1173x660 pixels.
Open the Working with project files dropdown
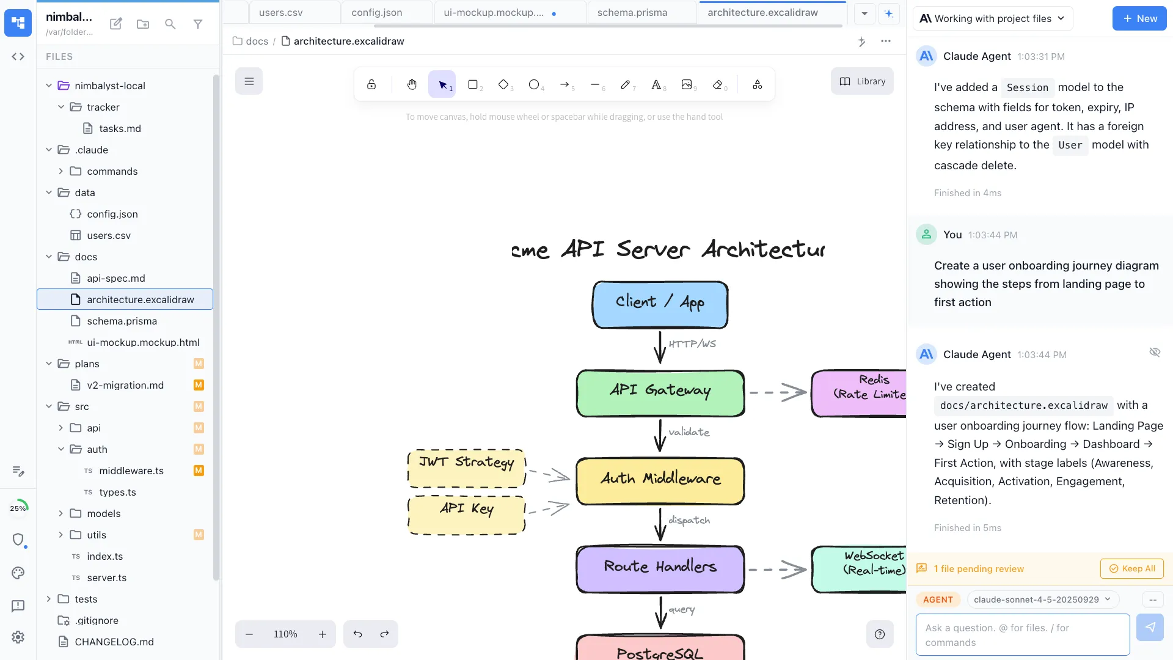(993, 18)
